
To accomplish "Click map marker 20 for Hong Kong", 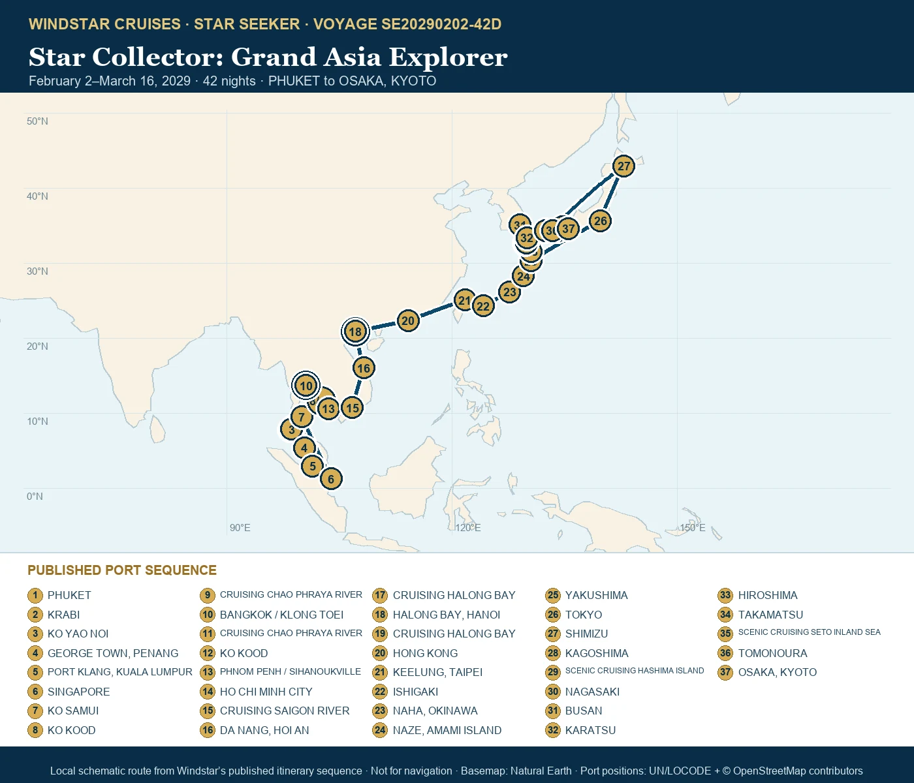I will click(408, 320).
